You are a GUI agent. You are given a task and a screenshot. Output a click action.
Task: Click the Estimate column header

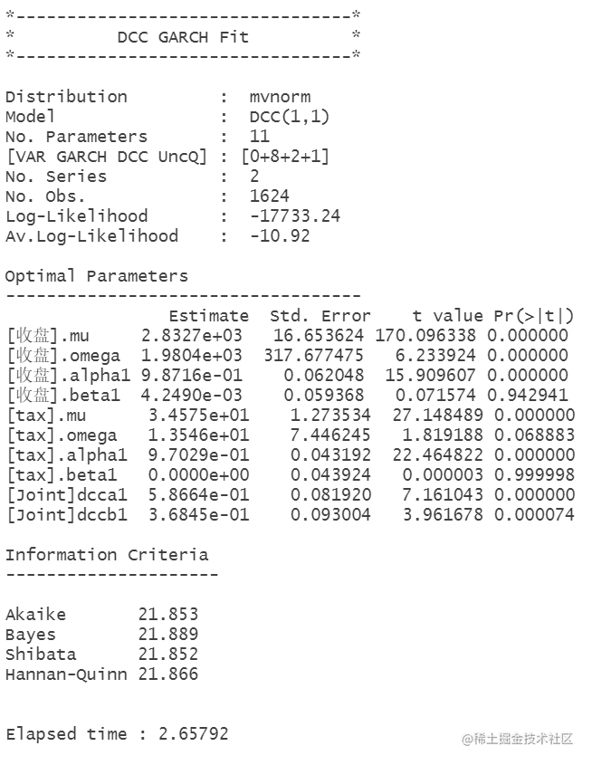pos(209,316)
